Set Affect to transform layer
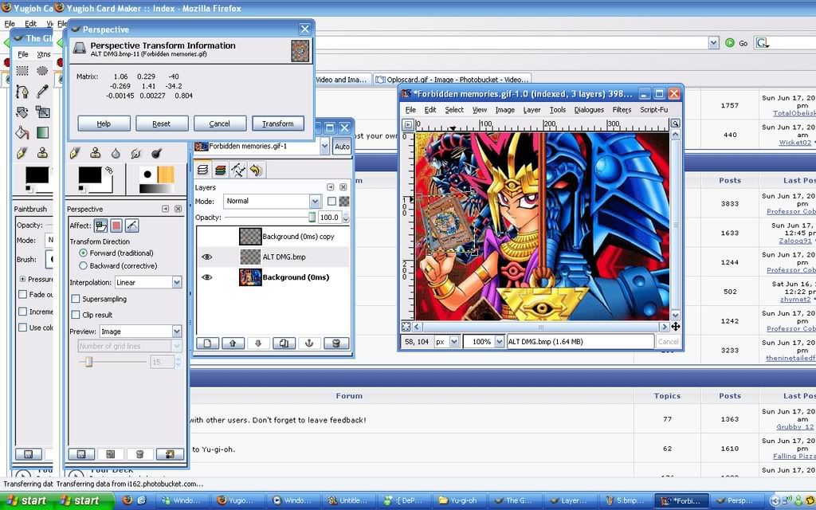The image size is (816, 510). 101,226
